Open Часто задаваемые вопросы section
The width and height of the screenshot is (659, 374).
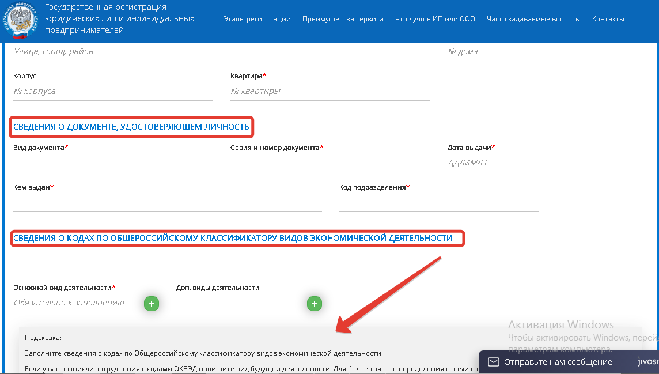click(533, 19)
